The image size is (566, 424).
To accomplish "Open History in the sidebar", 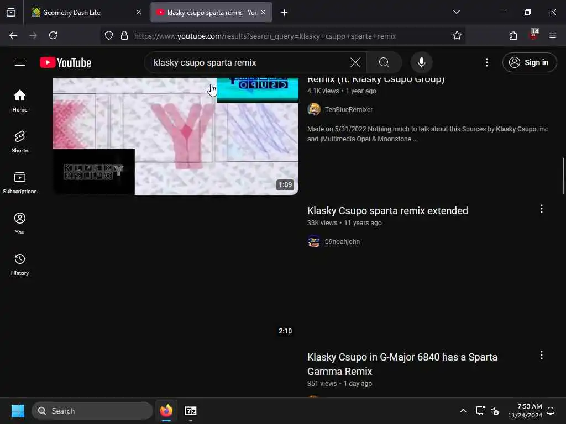I will point(20,264).
